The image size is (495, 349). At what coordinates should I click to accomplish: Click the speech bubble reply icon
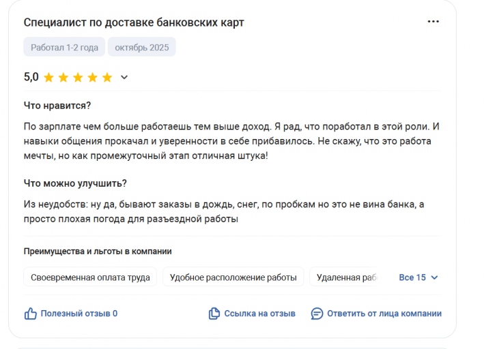click(x=317, y=314)
